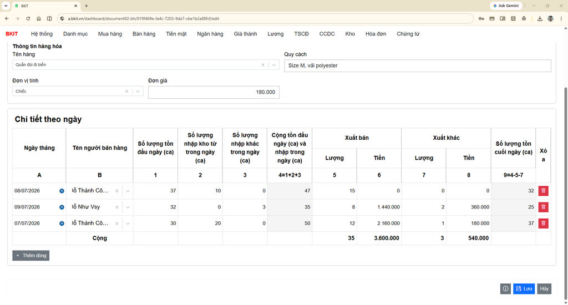Click sales amount 2.160.000 cell
Image resolution: width=568 pixels, height=305 pixels.
tap(379, 223)
